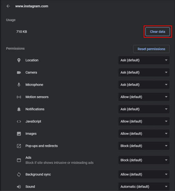This screenshot has width=175, height=191.
Task: Click the Permissions section heading
Action: [x=15, y=49]
